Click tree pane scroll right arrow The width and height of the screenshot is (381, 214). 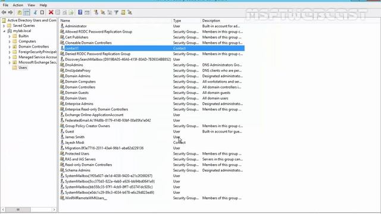pos(54,209)
